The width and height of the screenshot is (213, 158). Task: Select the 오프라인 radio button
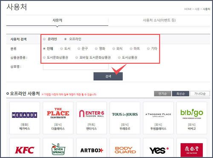point(65,39)
